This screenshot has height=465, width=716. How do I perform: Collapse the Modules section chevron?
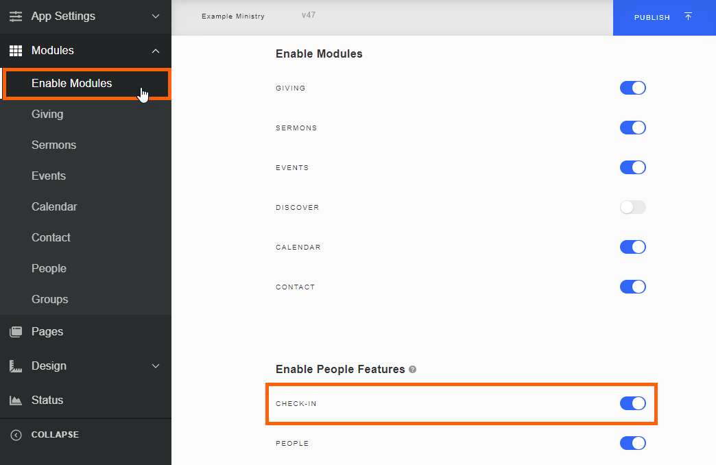coord(156,50)
